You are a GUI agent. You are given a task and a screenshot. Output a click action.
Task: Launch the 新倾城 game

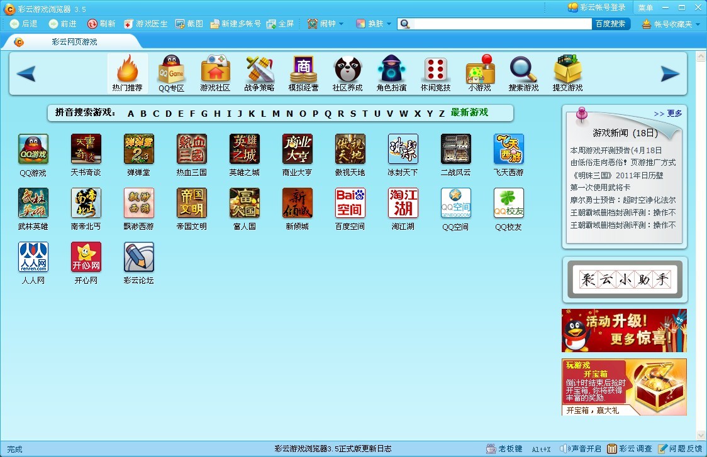tap(297, 203)
